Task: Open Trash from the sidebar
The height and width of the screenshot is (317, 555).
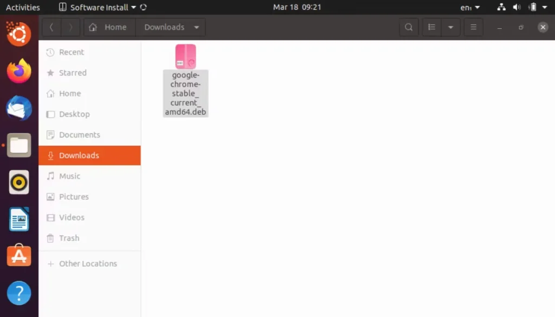Action: tap(68, 238)
